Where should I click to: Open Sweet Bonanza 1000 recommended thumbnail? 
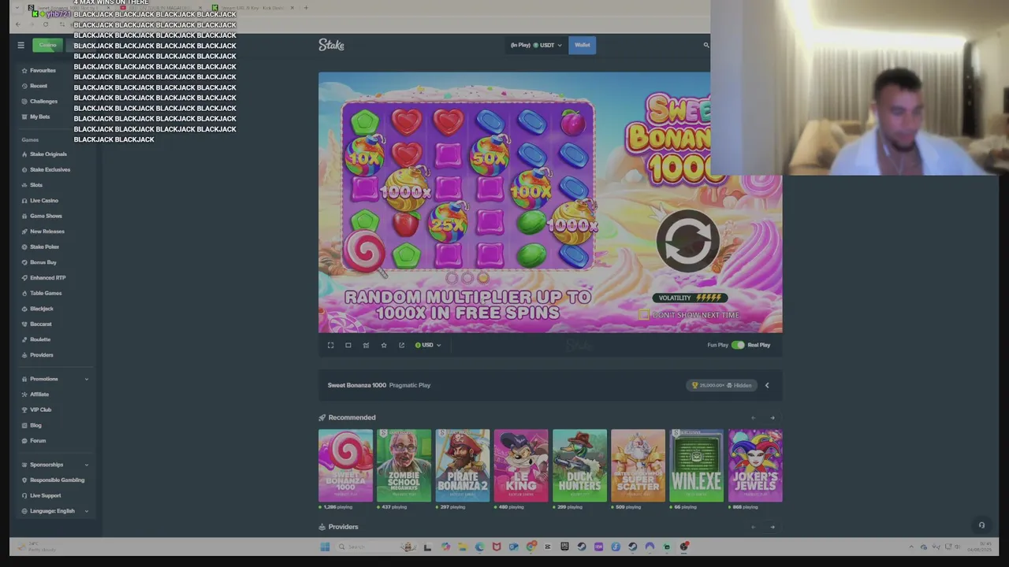(345, 465)
